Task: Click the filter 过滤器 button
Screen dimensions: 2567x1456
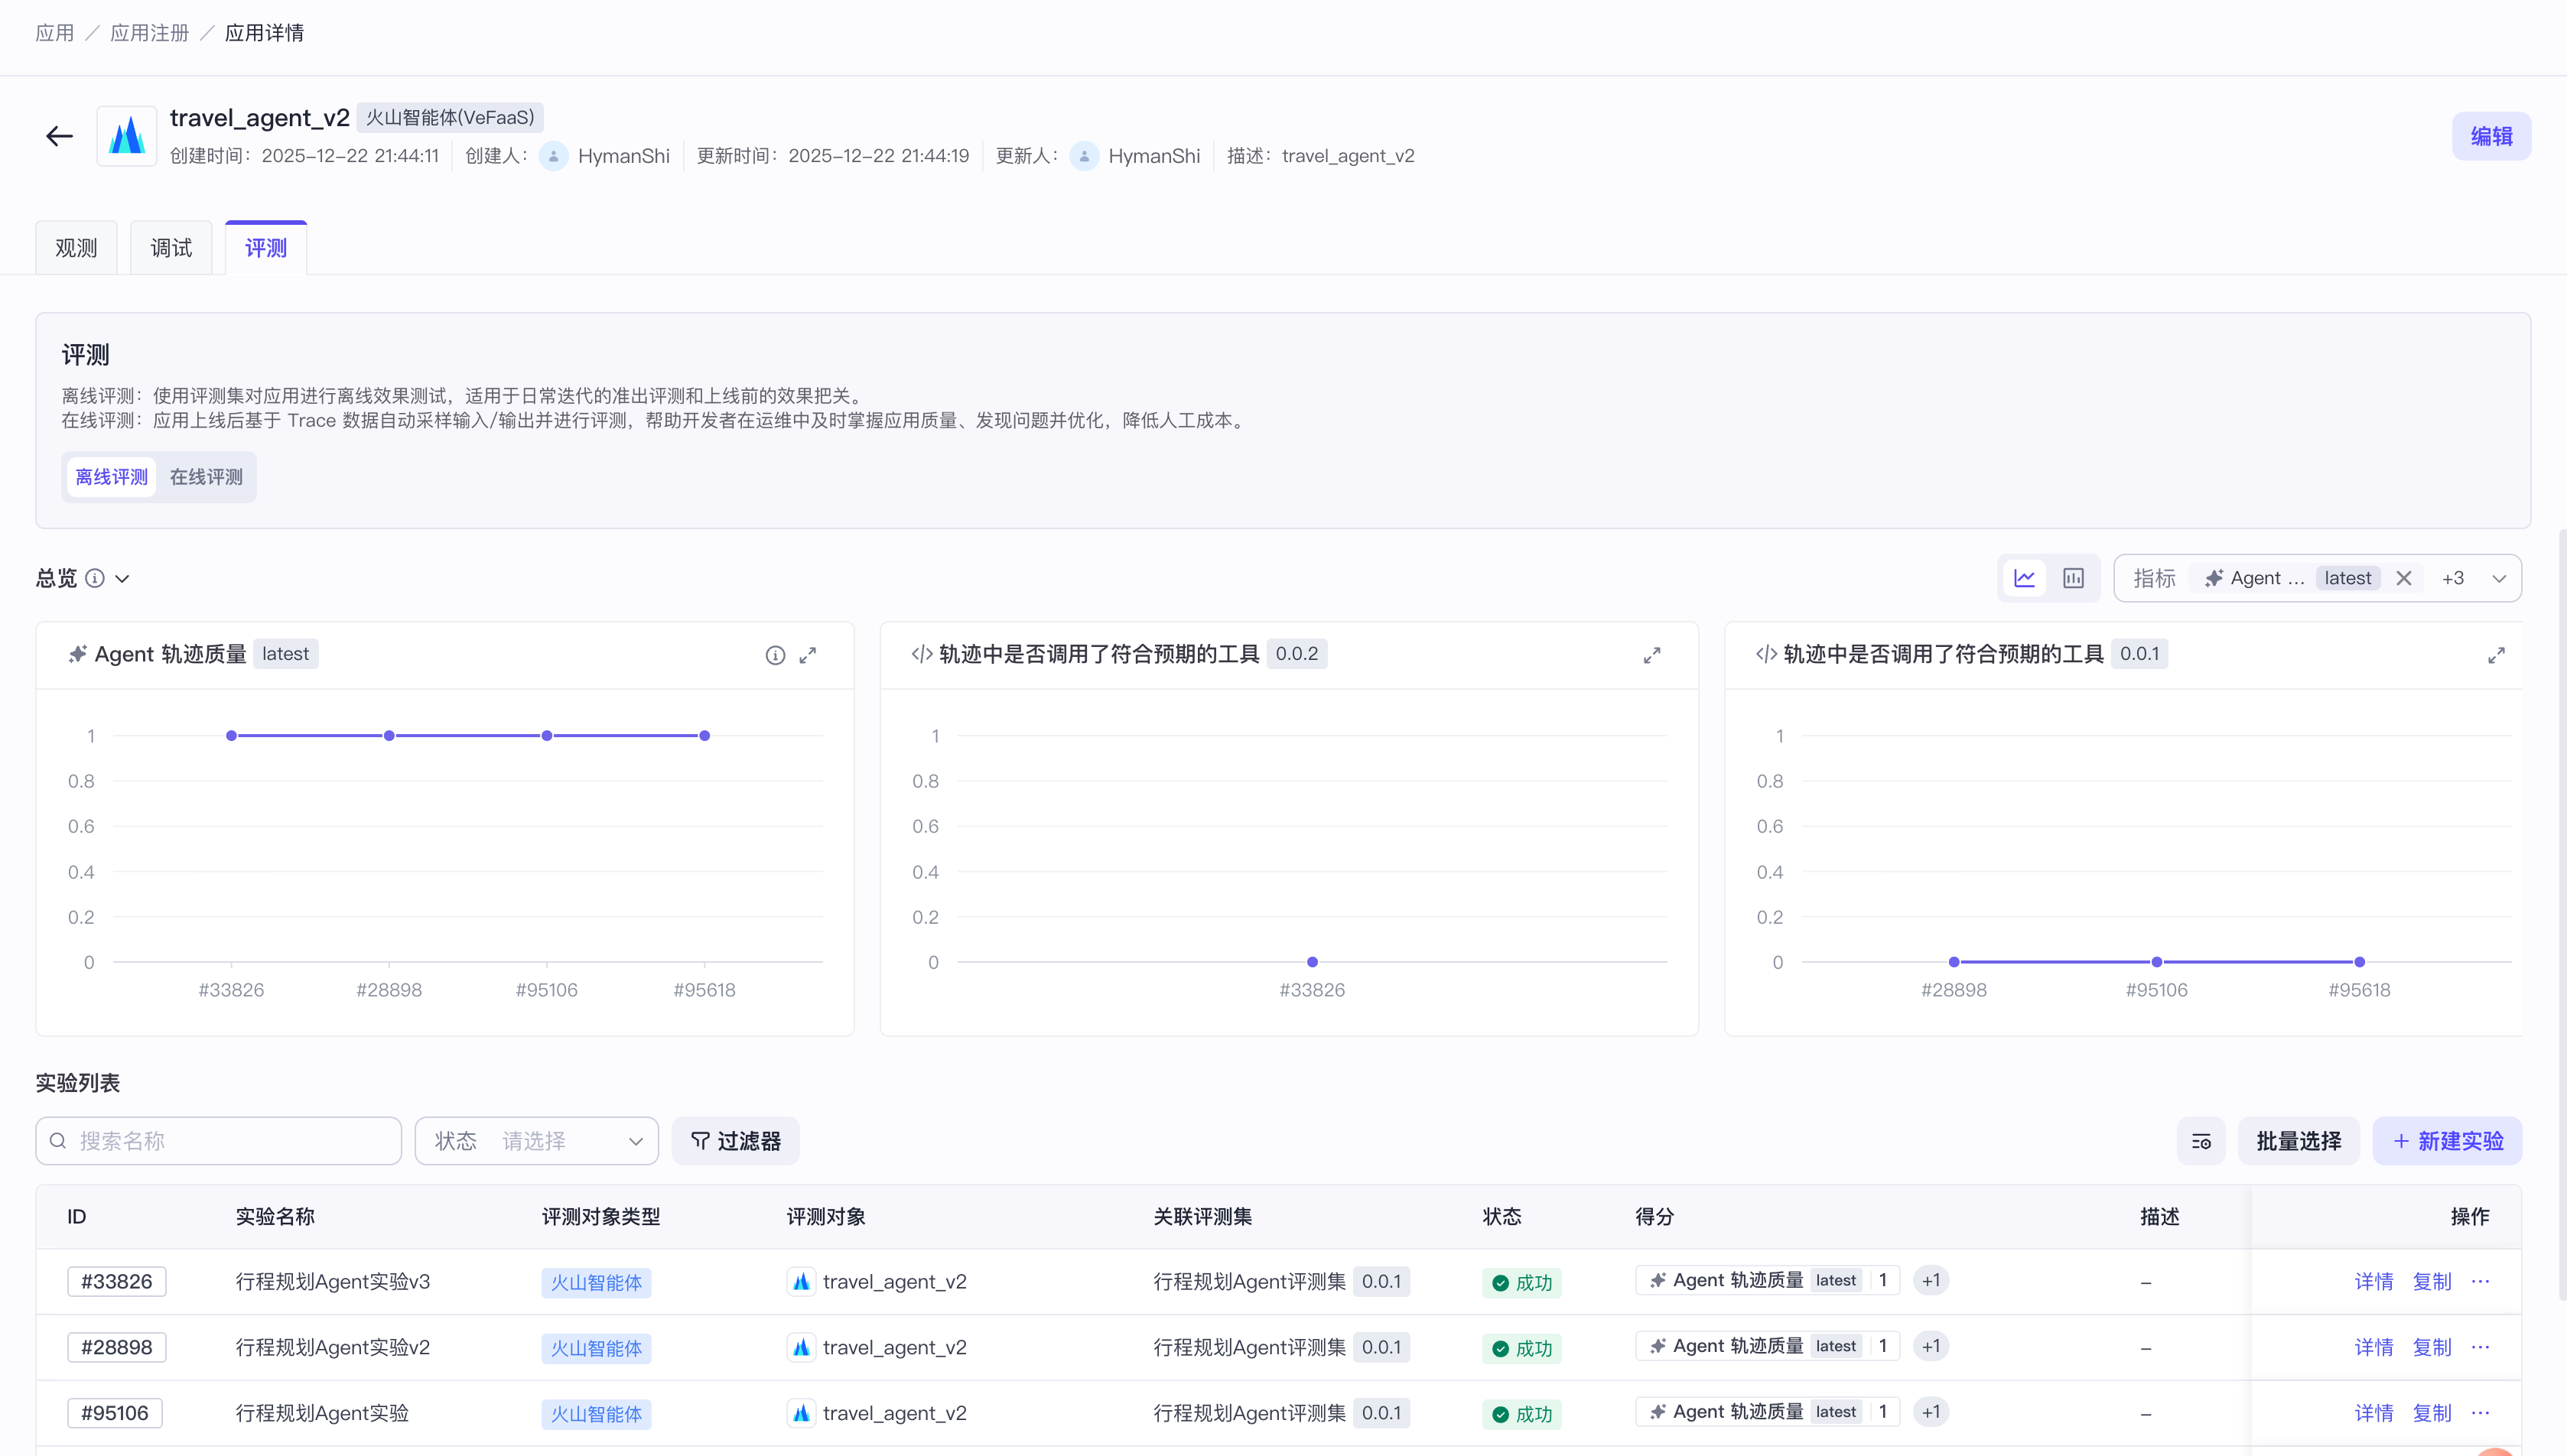Action: [736, 1141]
